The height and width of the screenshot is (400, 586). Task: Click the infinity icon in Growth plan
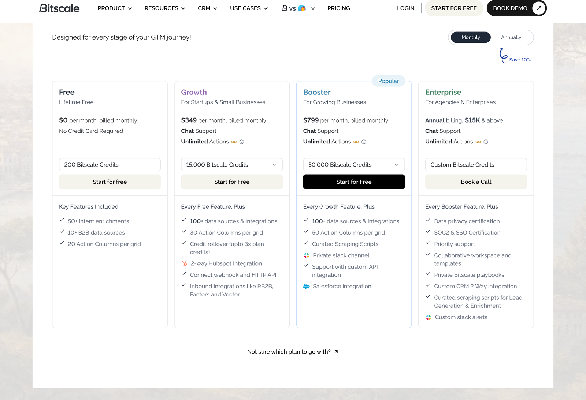pyautogui.click(x=234, y=142)
